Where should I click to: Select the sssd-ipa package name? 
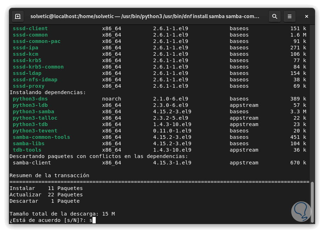(x=26, y=48)
